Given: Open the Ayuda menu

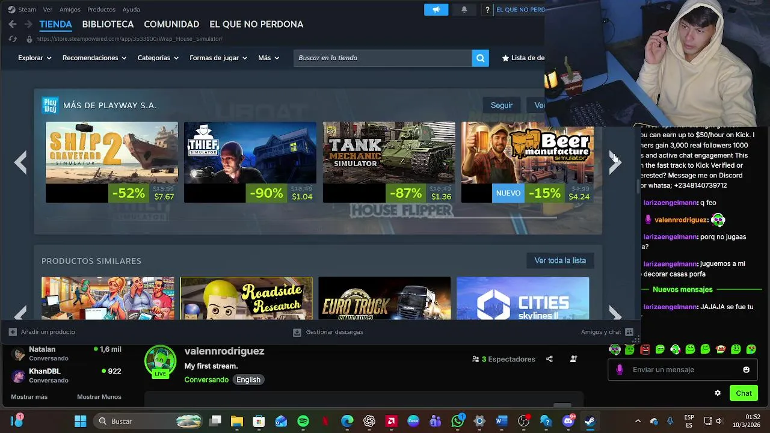Looking at the screenshot, I should (131, 10).
